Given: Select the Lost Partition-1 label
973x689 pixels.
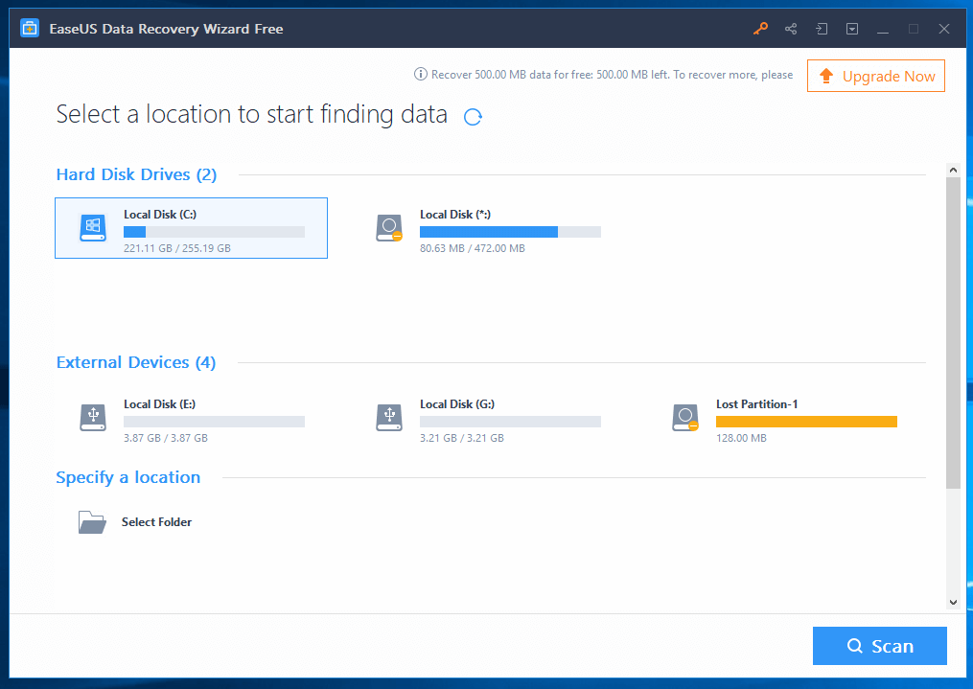Looking at the screenshot, I should click(x=756, y=404).
